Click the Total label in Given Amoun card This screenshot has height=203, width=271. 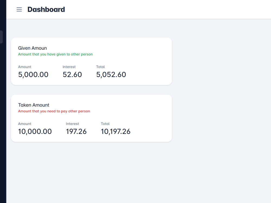pyautogui.click(x=101, y=67)
